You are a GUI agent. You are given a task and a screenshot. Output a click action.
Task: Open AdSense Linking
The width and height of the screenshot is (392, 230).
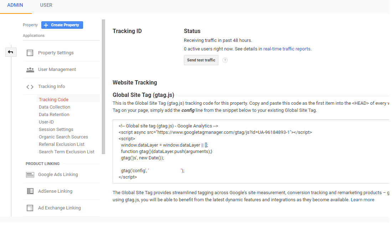pos(55,191)
